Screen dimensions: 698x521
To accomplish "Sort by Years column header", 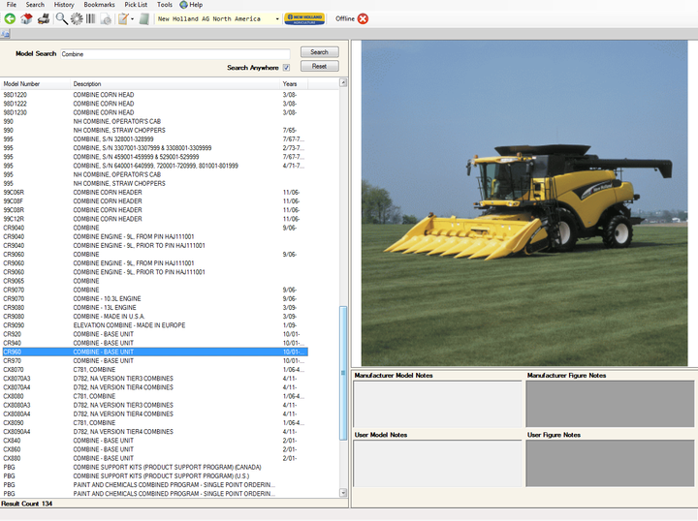I will pos(294,84).
